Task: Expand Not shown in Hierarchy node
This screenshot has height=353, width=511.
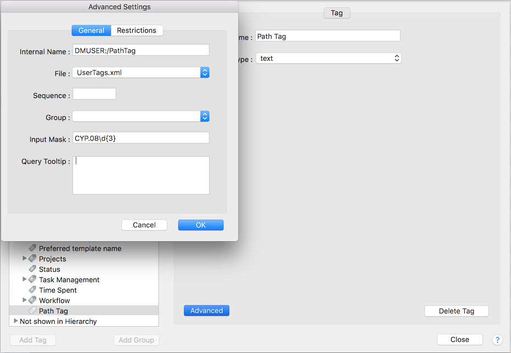Action: pos(15,321)
